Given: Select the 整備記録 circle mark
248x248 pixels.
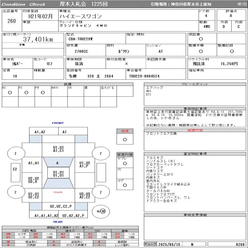Looking at the screenshot, I should click(232, 51).
